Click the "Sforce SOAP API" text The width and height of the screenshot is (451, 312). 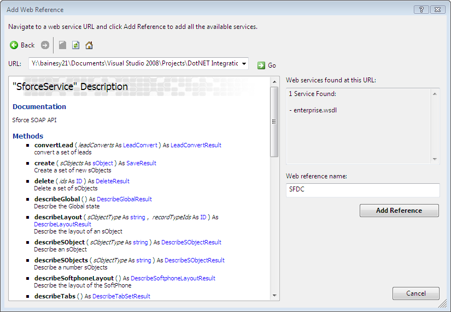[x=34, y=120]
